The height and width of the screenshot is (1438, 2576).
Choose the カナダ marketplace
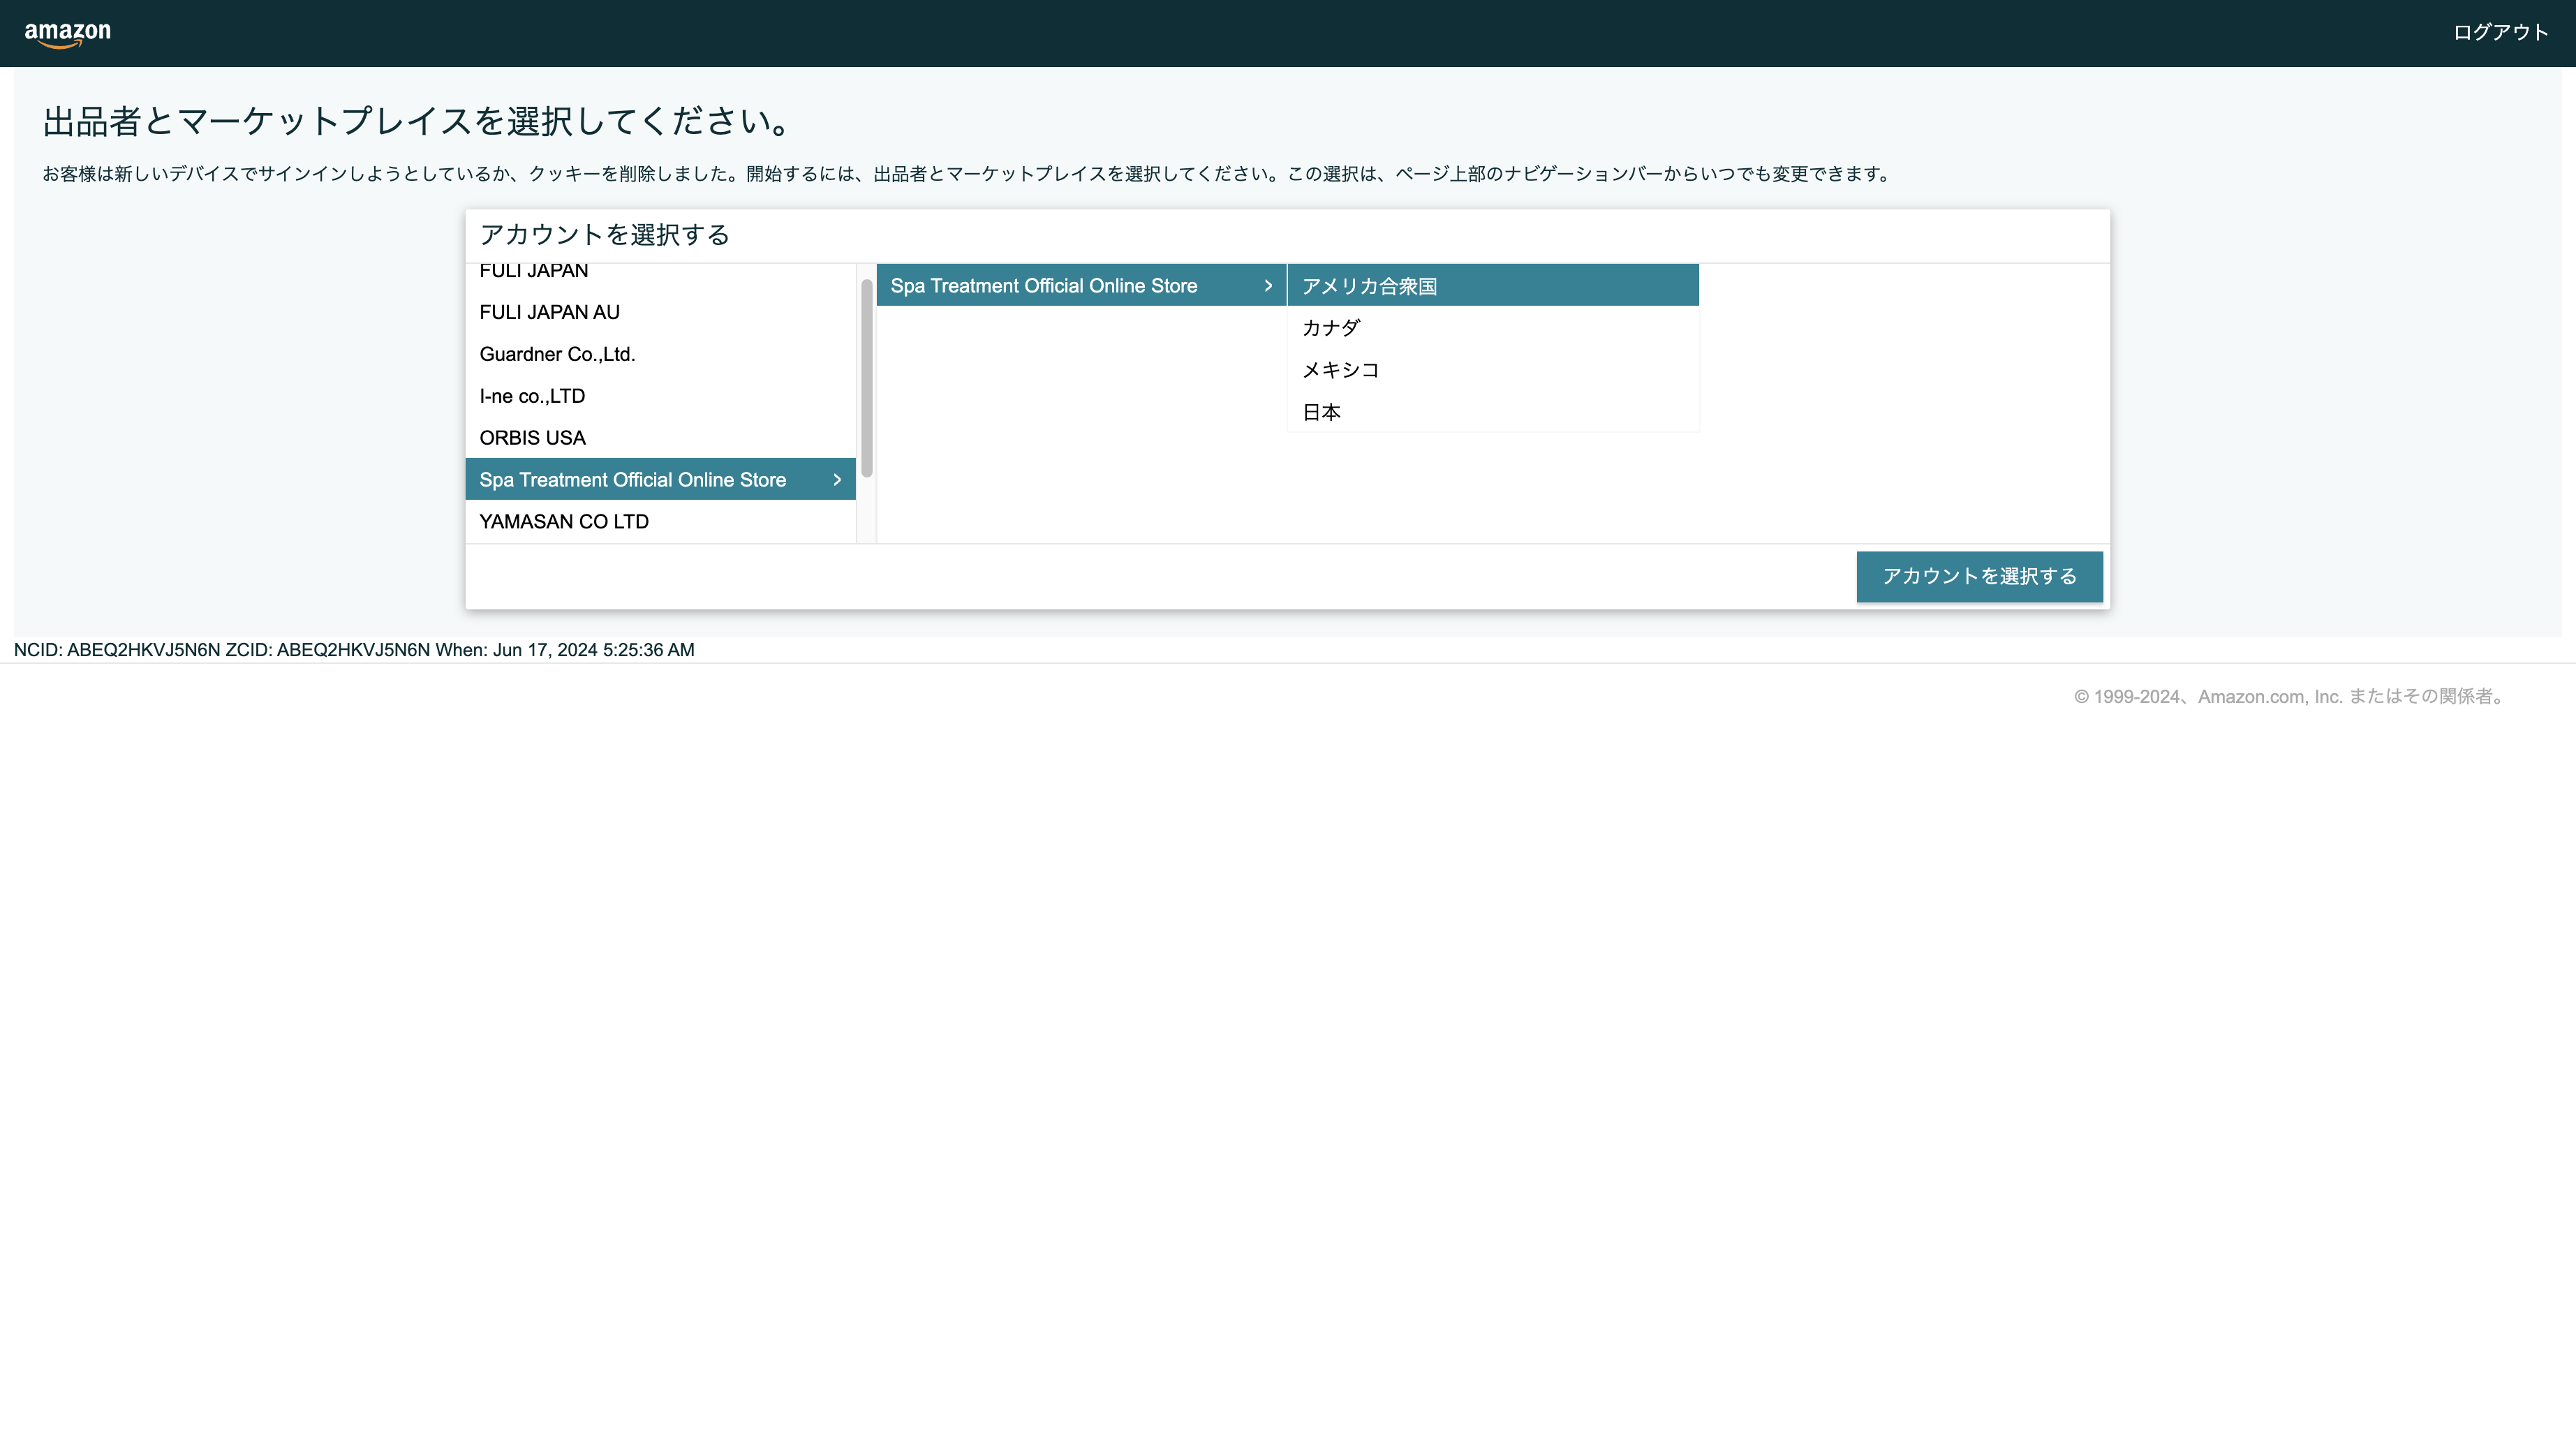pos(1493,328)
